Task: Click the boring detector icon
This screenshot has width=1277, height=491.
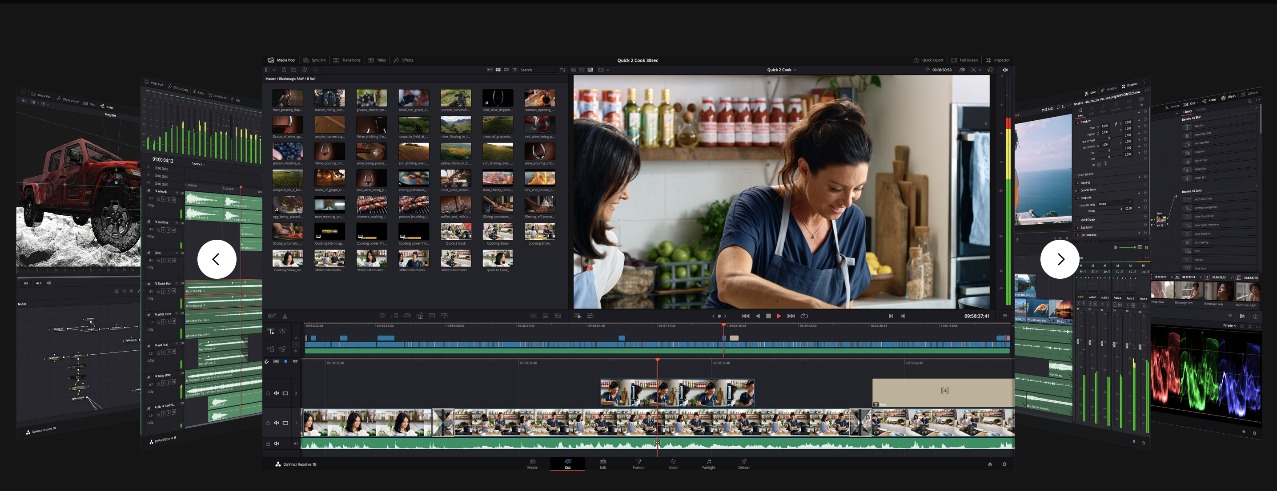Action: click(x=272, y=316)
